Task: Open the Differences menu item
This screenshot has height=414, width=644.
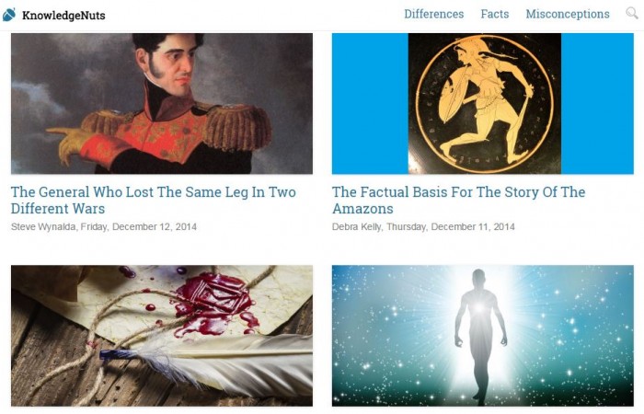Action: [x=433, y=14]
